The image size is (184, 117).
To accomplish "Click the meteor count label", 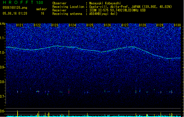I will coord(42,9).
